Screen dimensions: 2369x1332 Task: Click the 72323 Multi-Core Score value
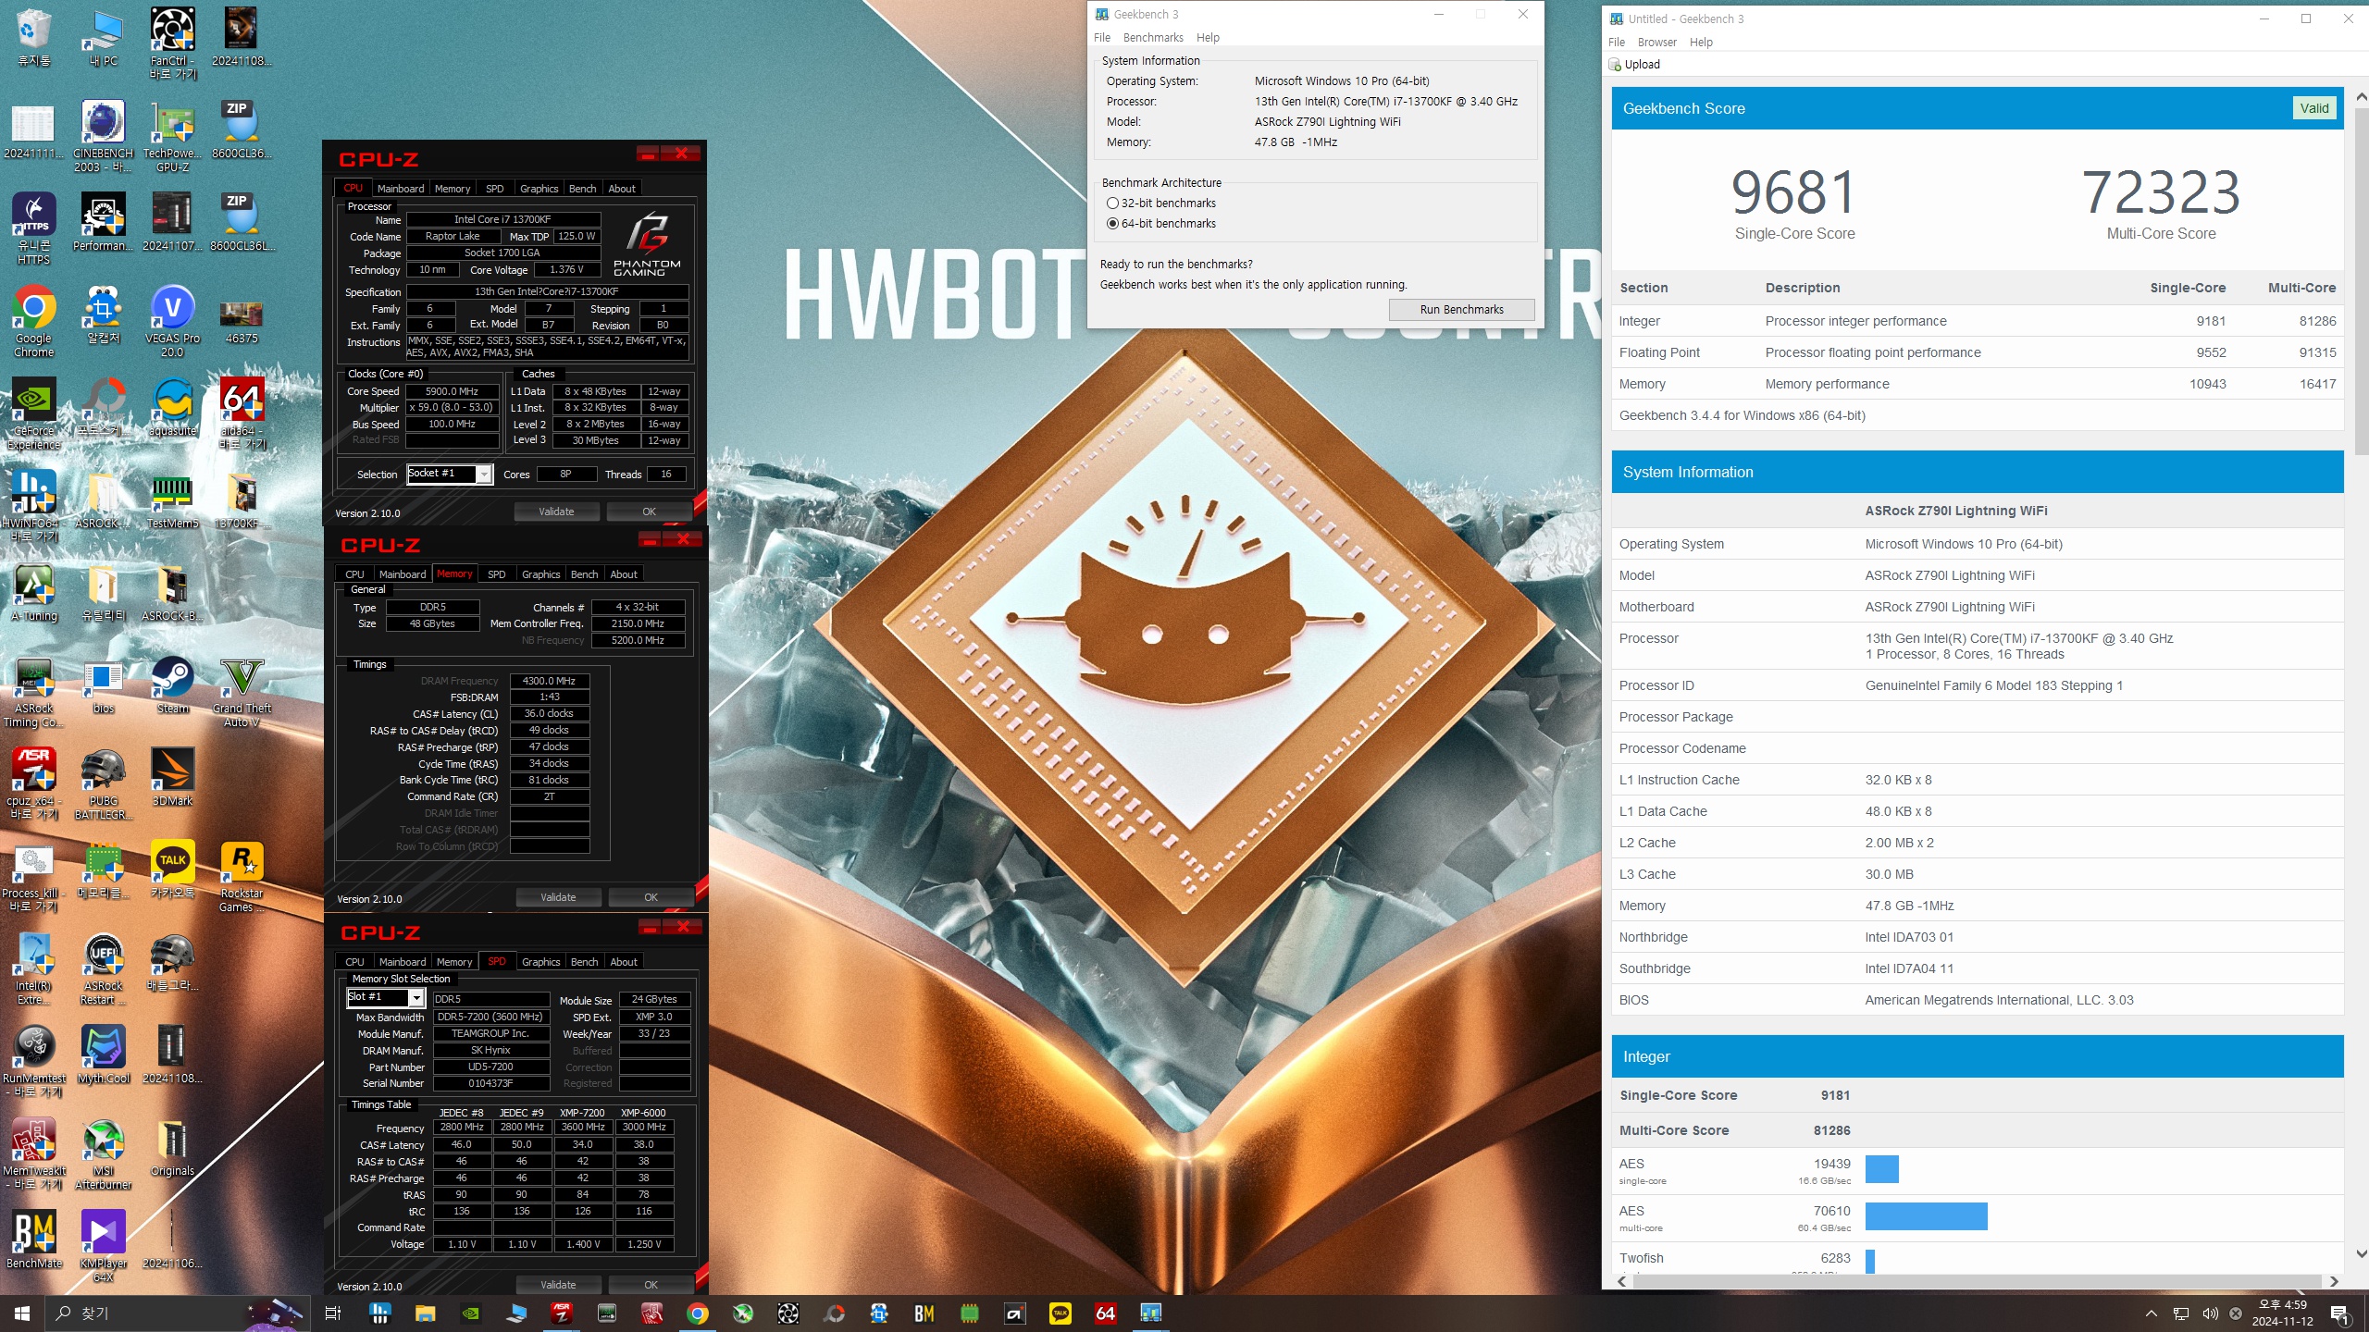click(2161, 192)
